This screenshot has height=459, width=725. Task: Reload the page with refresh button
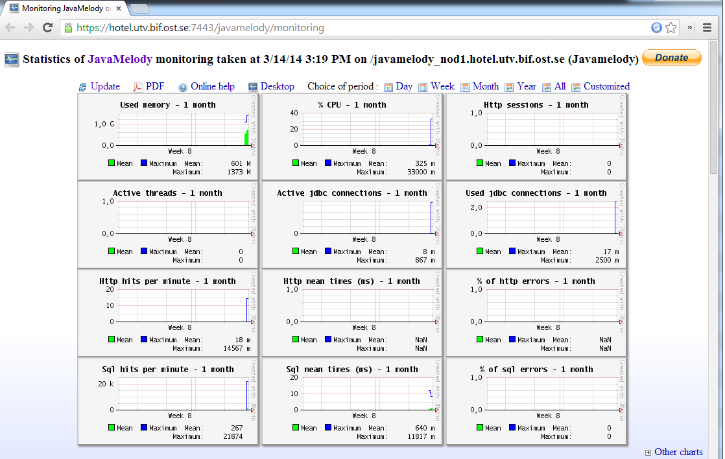[x=47, y=28]
